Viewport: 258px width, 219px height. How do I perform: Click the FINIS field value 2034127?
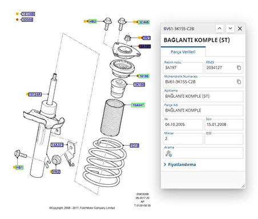214,67
